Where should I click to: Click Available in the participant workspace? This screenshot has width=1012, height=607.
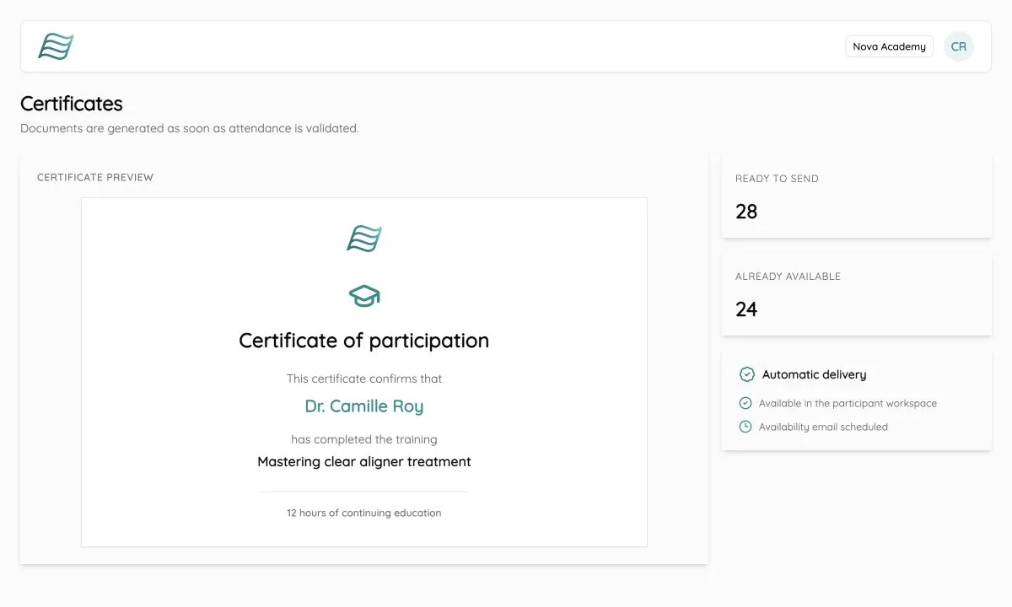point(848,403)
